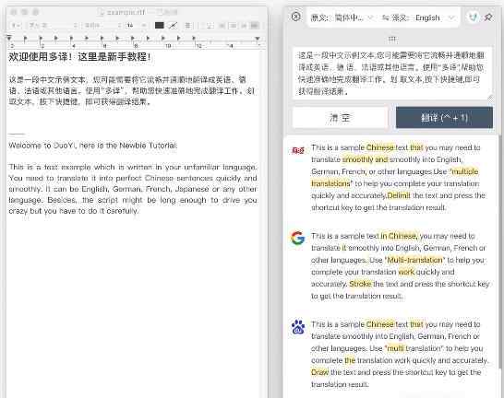Click the right margin marker on ruler
Viewport: 504px width, 398px height.
pos(258,39)
